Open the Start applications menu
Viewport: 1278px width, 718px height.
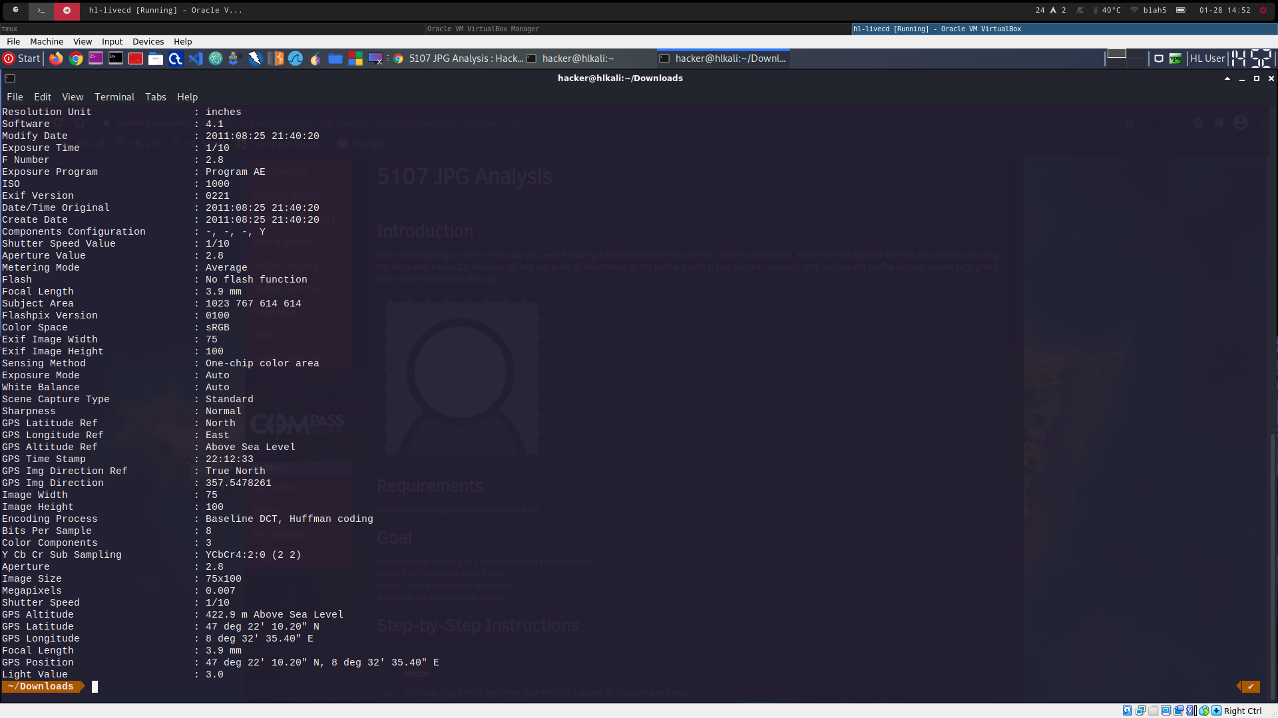click(22, 59)
